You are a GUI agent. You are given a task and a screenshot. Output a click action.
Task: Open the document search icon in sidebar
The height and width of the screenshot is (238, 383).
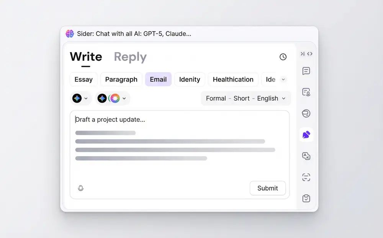click(x=306, y=92)
